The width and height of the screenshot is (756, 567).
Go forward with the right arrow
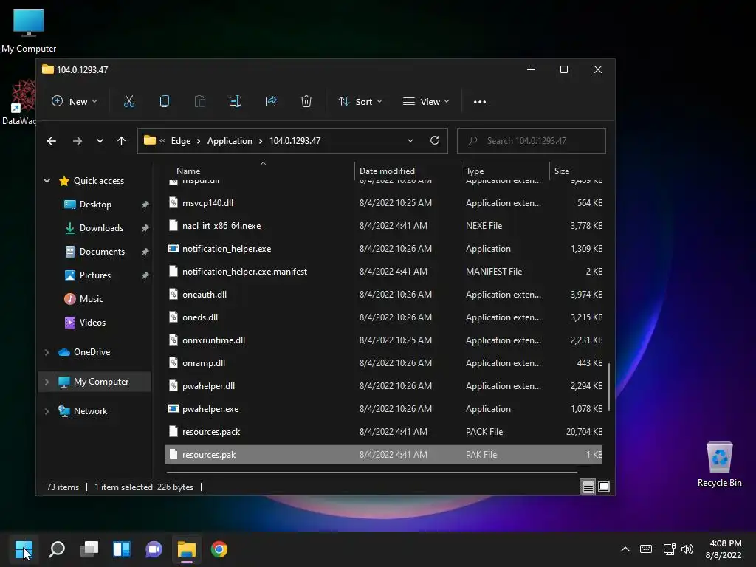77,141
